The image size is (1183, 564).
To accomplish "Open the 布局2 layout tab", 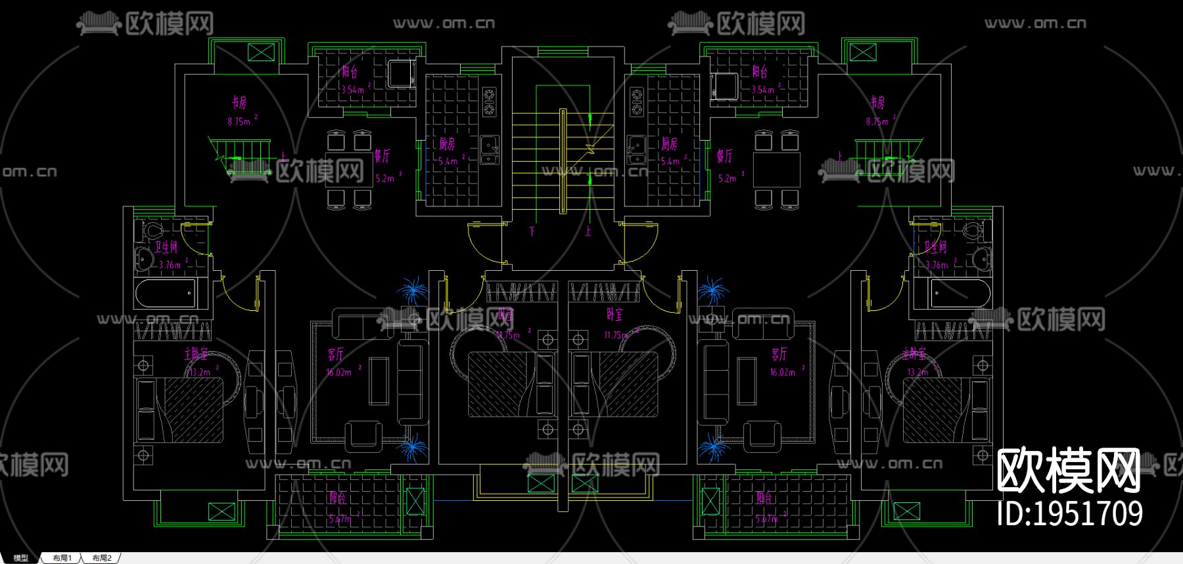I will 102,558.
